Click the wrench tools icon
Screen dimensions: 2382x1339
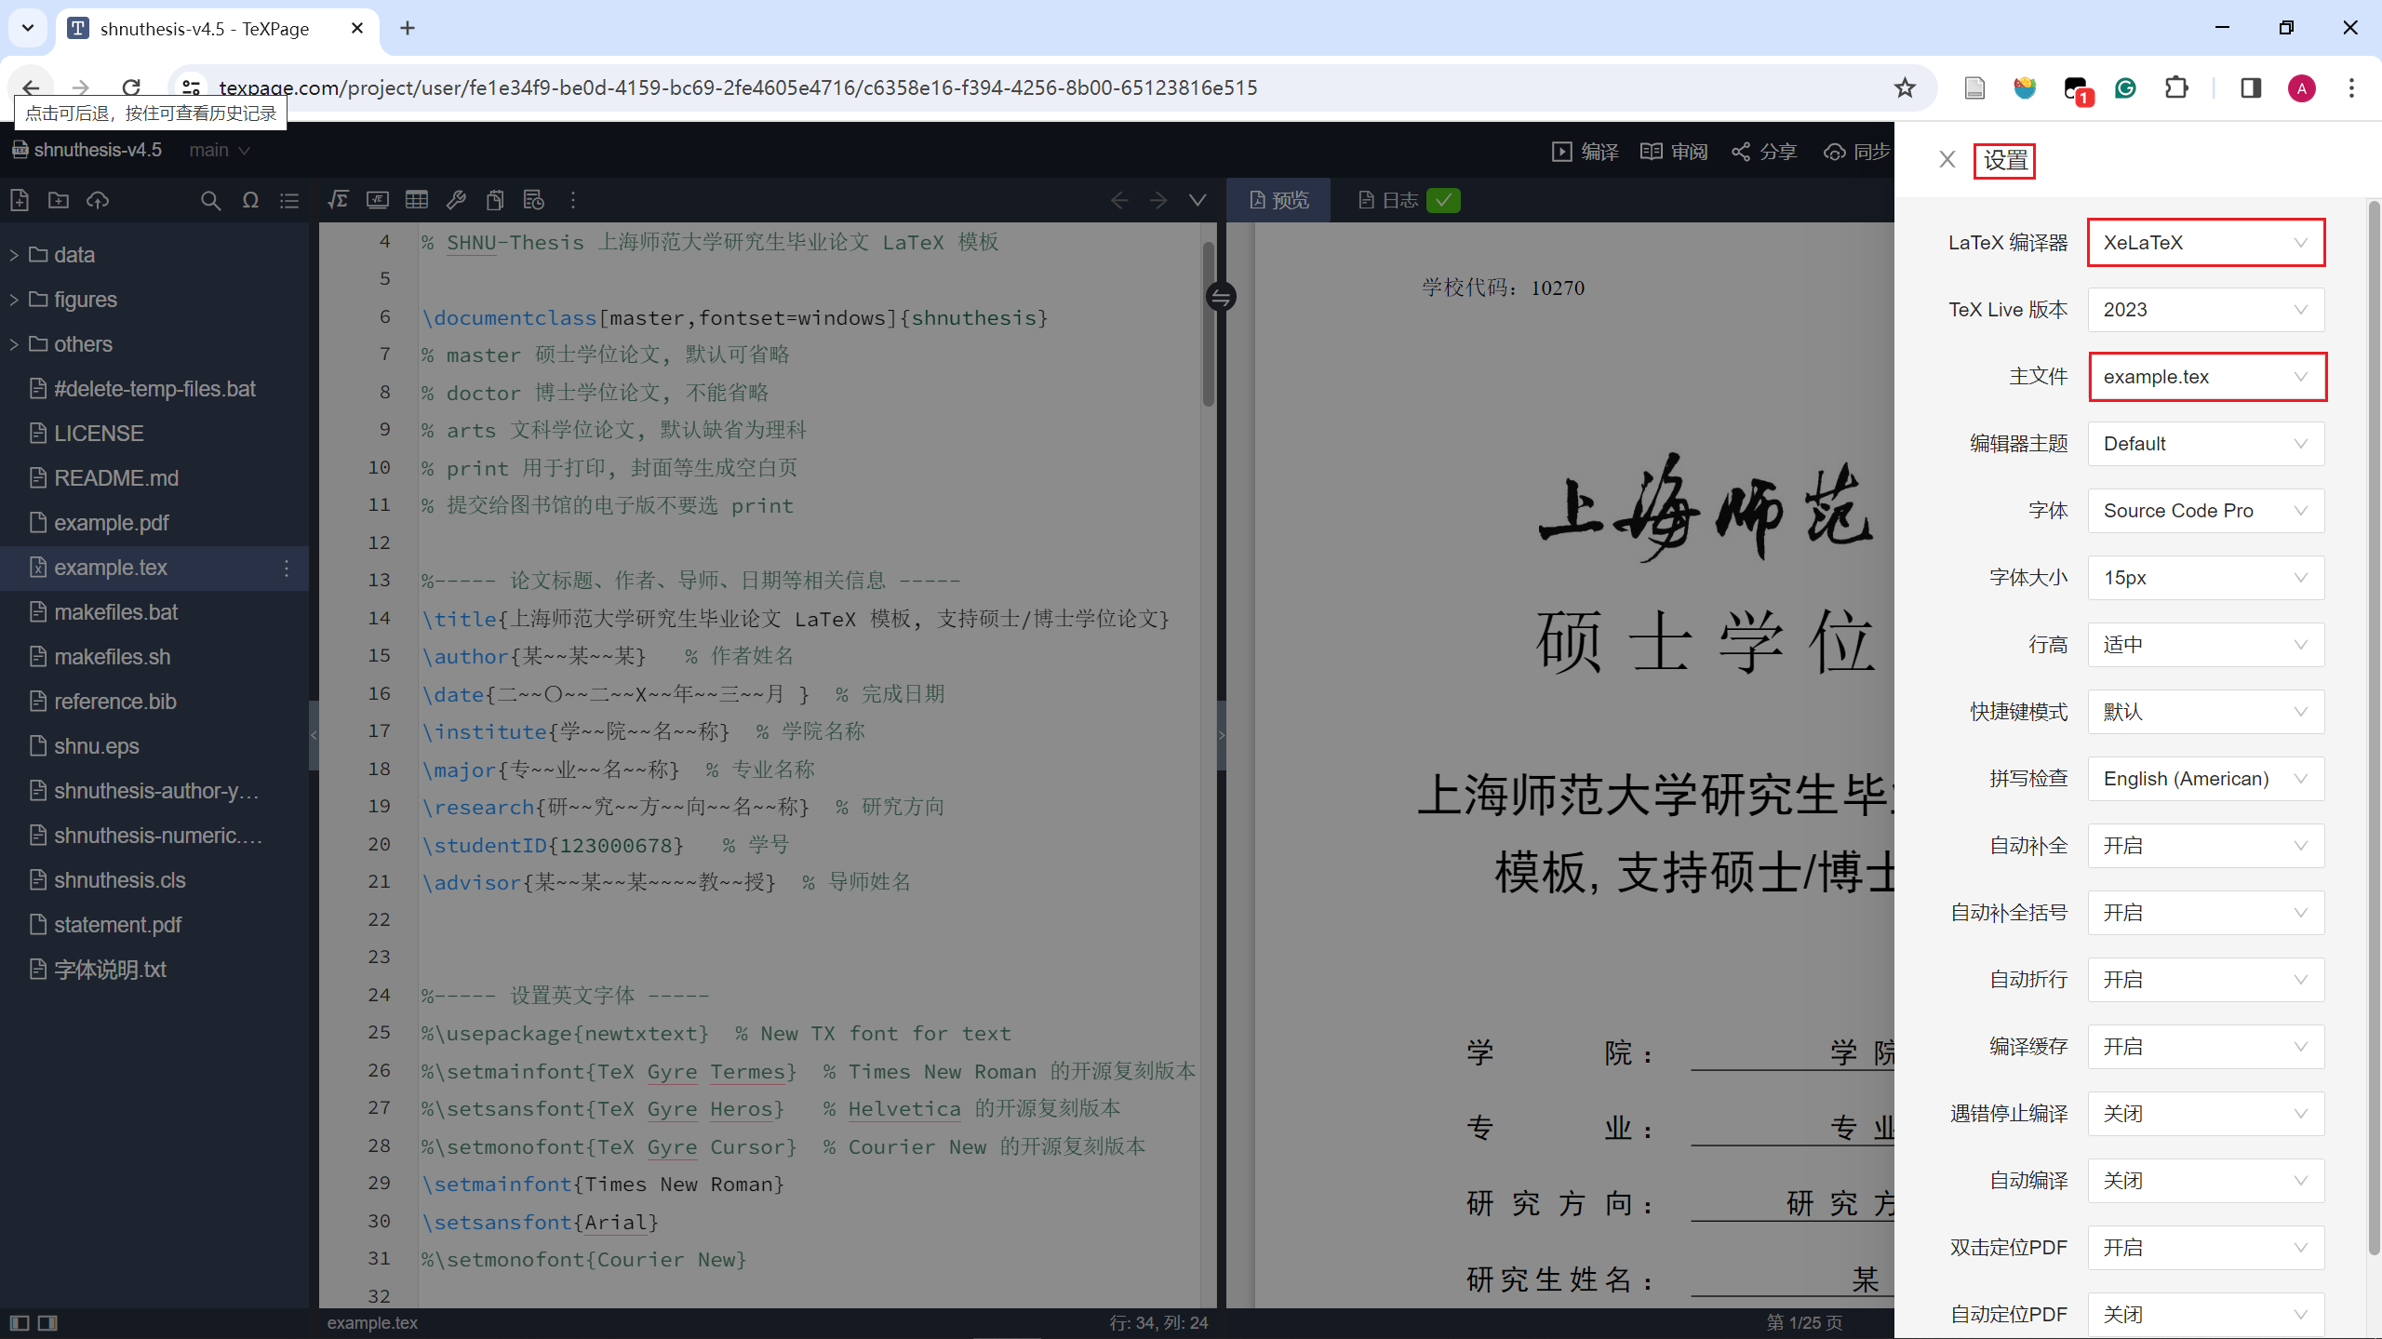456,200
